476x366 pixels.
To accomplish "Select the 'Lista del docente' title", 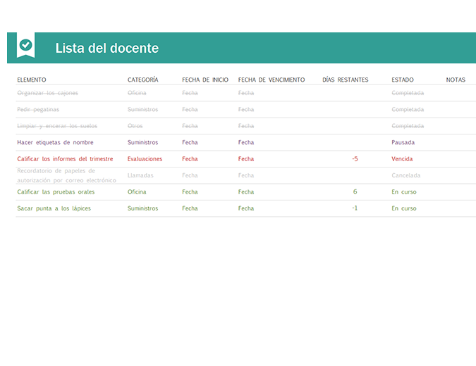I will tap(107, 48).
